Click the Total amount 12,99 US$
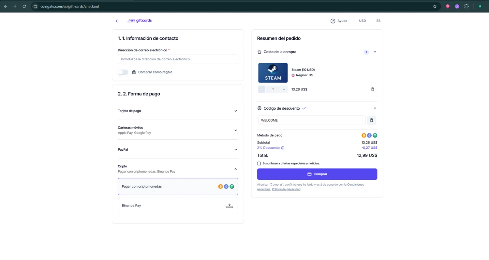This screenshot has width=489, height=260. [367, 156]
